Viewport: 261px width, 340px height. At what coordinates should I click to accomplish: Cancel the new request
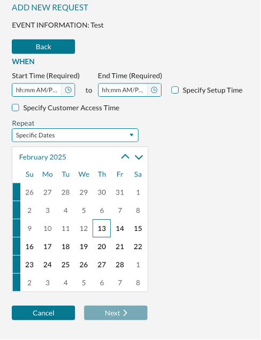pos(43,313)
